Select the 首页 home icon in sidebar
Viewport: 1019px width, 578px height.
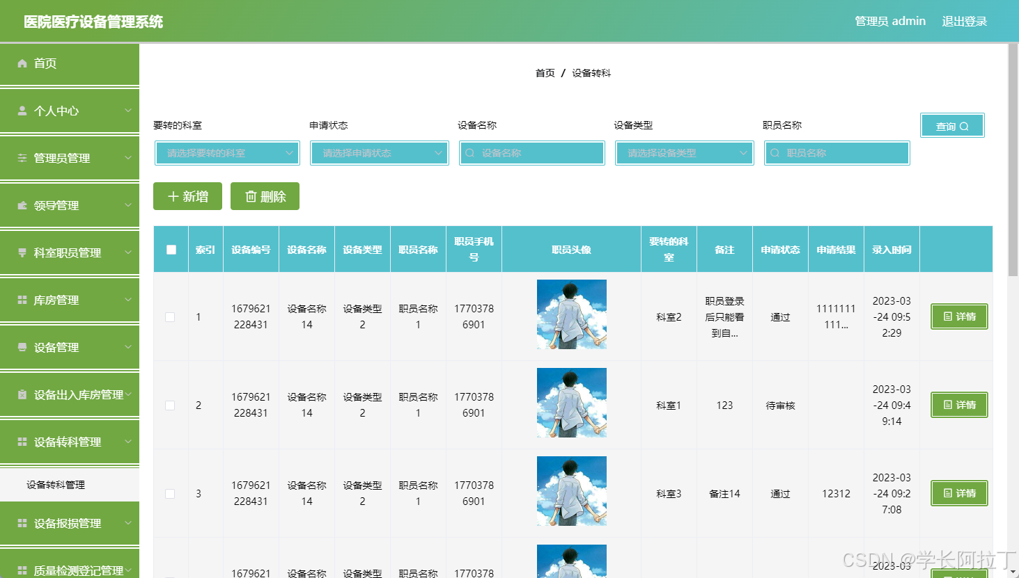tap(22, 64)
